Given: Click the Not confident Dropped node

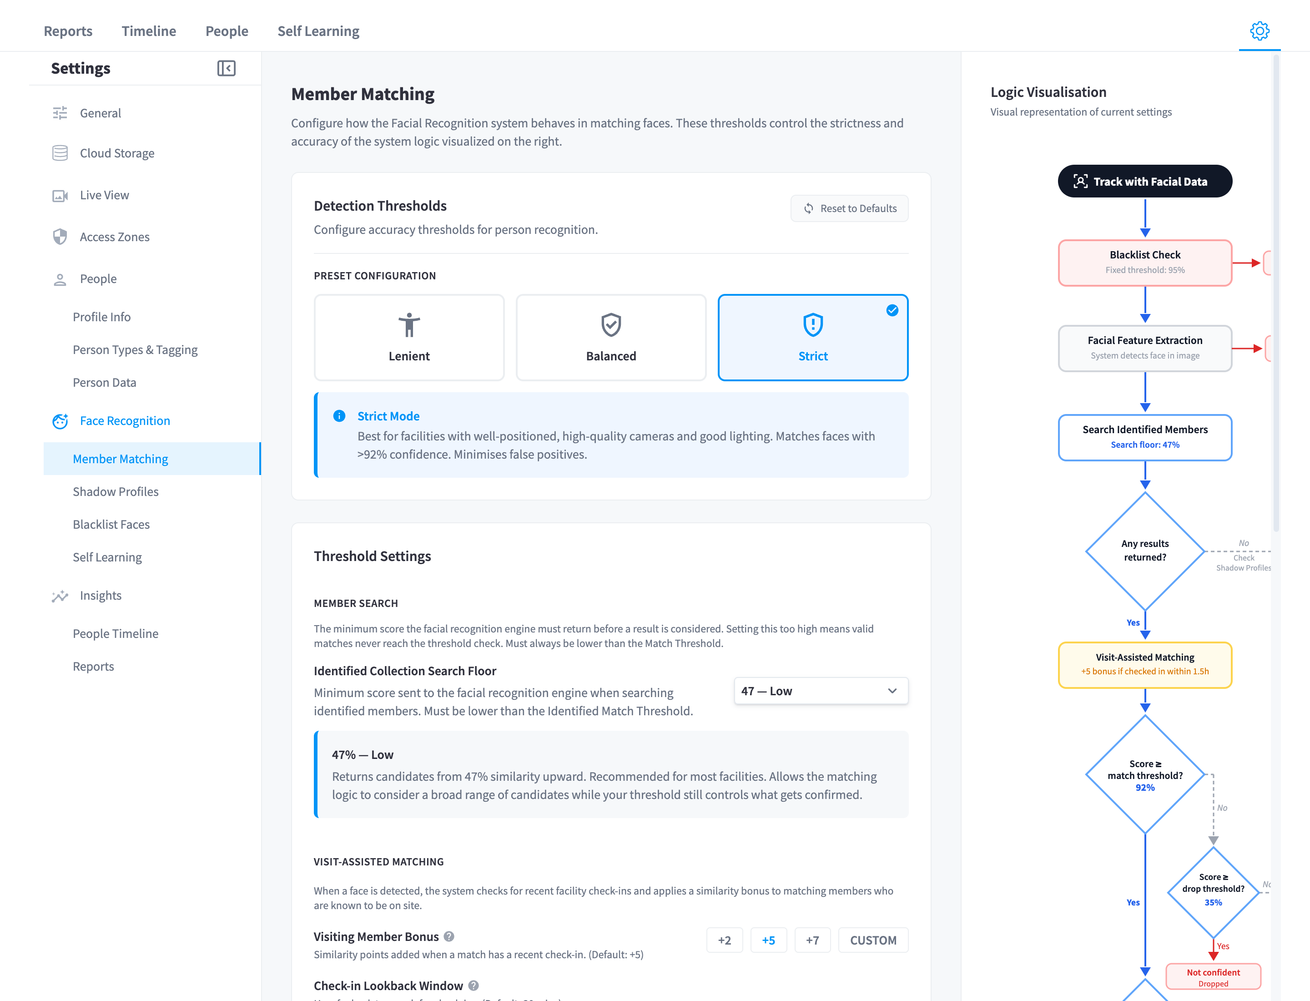Looking at the screenshot, I should [x=1213, y=977].
